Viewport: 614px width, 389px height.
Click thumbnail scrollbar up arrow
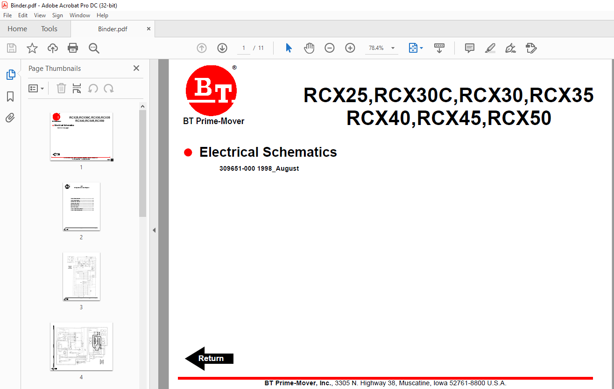(143, 106)
